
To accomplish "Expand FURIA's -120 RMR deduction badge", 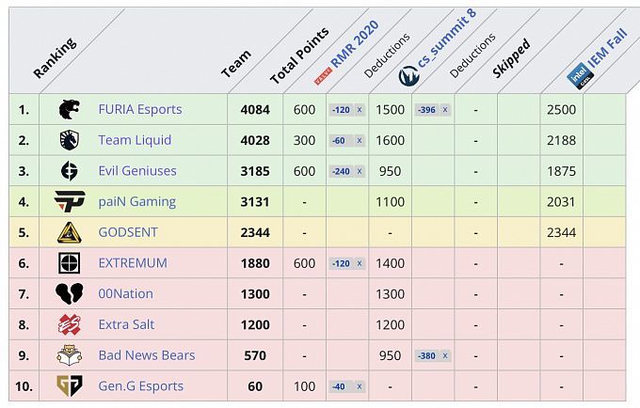I will 346,110.
